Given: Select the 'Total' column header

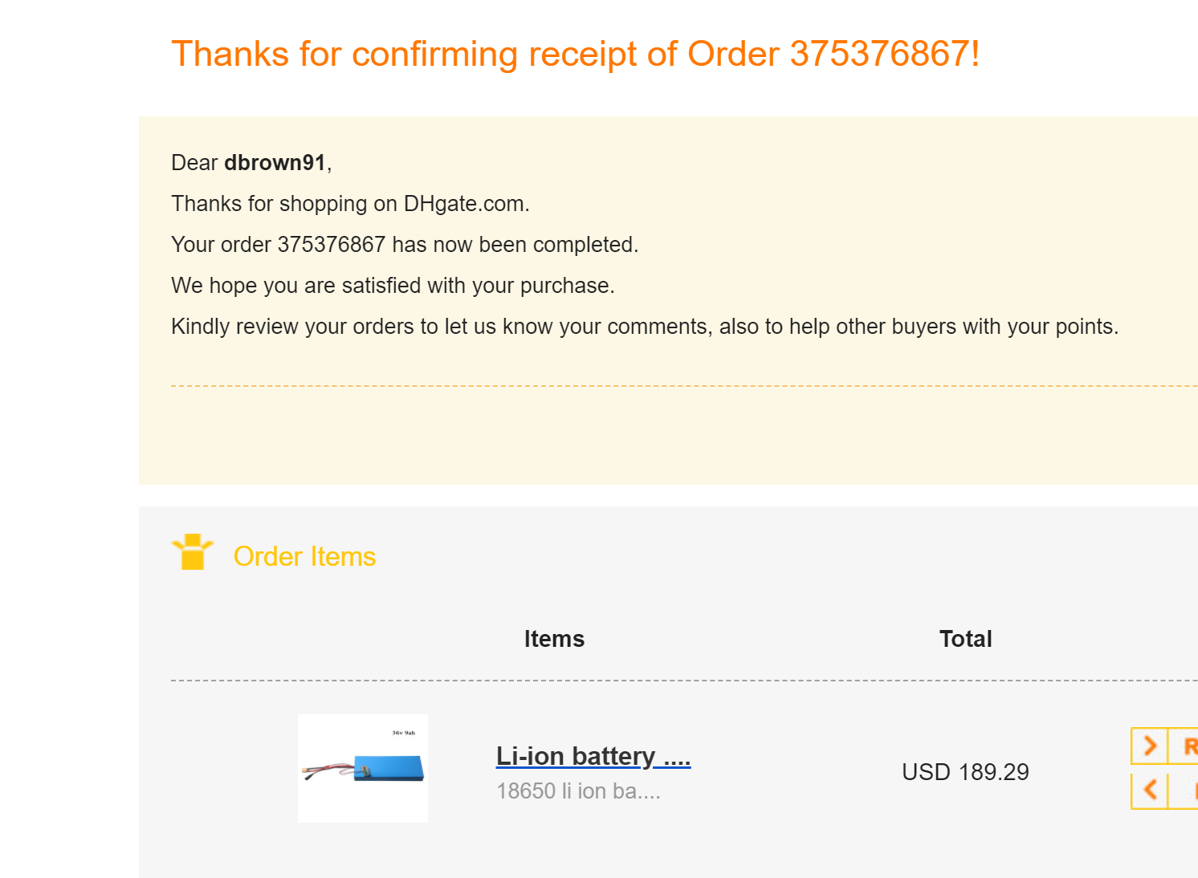Looking at the screenshot, I should [x=965, y=639].
